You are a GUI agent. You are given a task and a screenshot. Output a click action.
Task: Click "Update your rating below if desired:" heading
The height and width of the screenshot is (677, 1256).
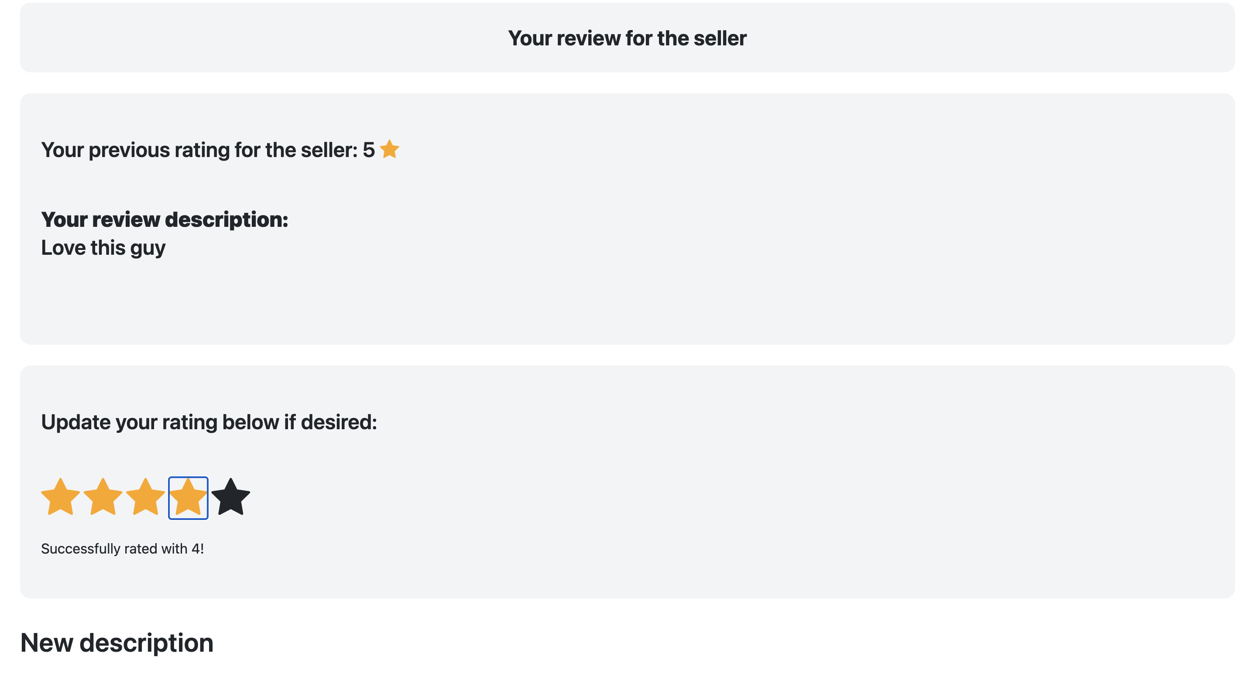click(x=209, y=422)
